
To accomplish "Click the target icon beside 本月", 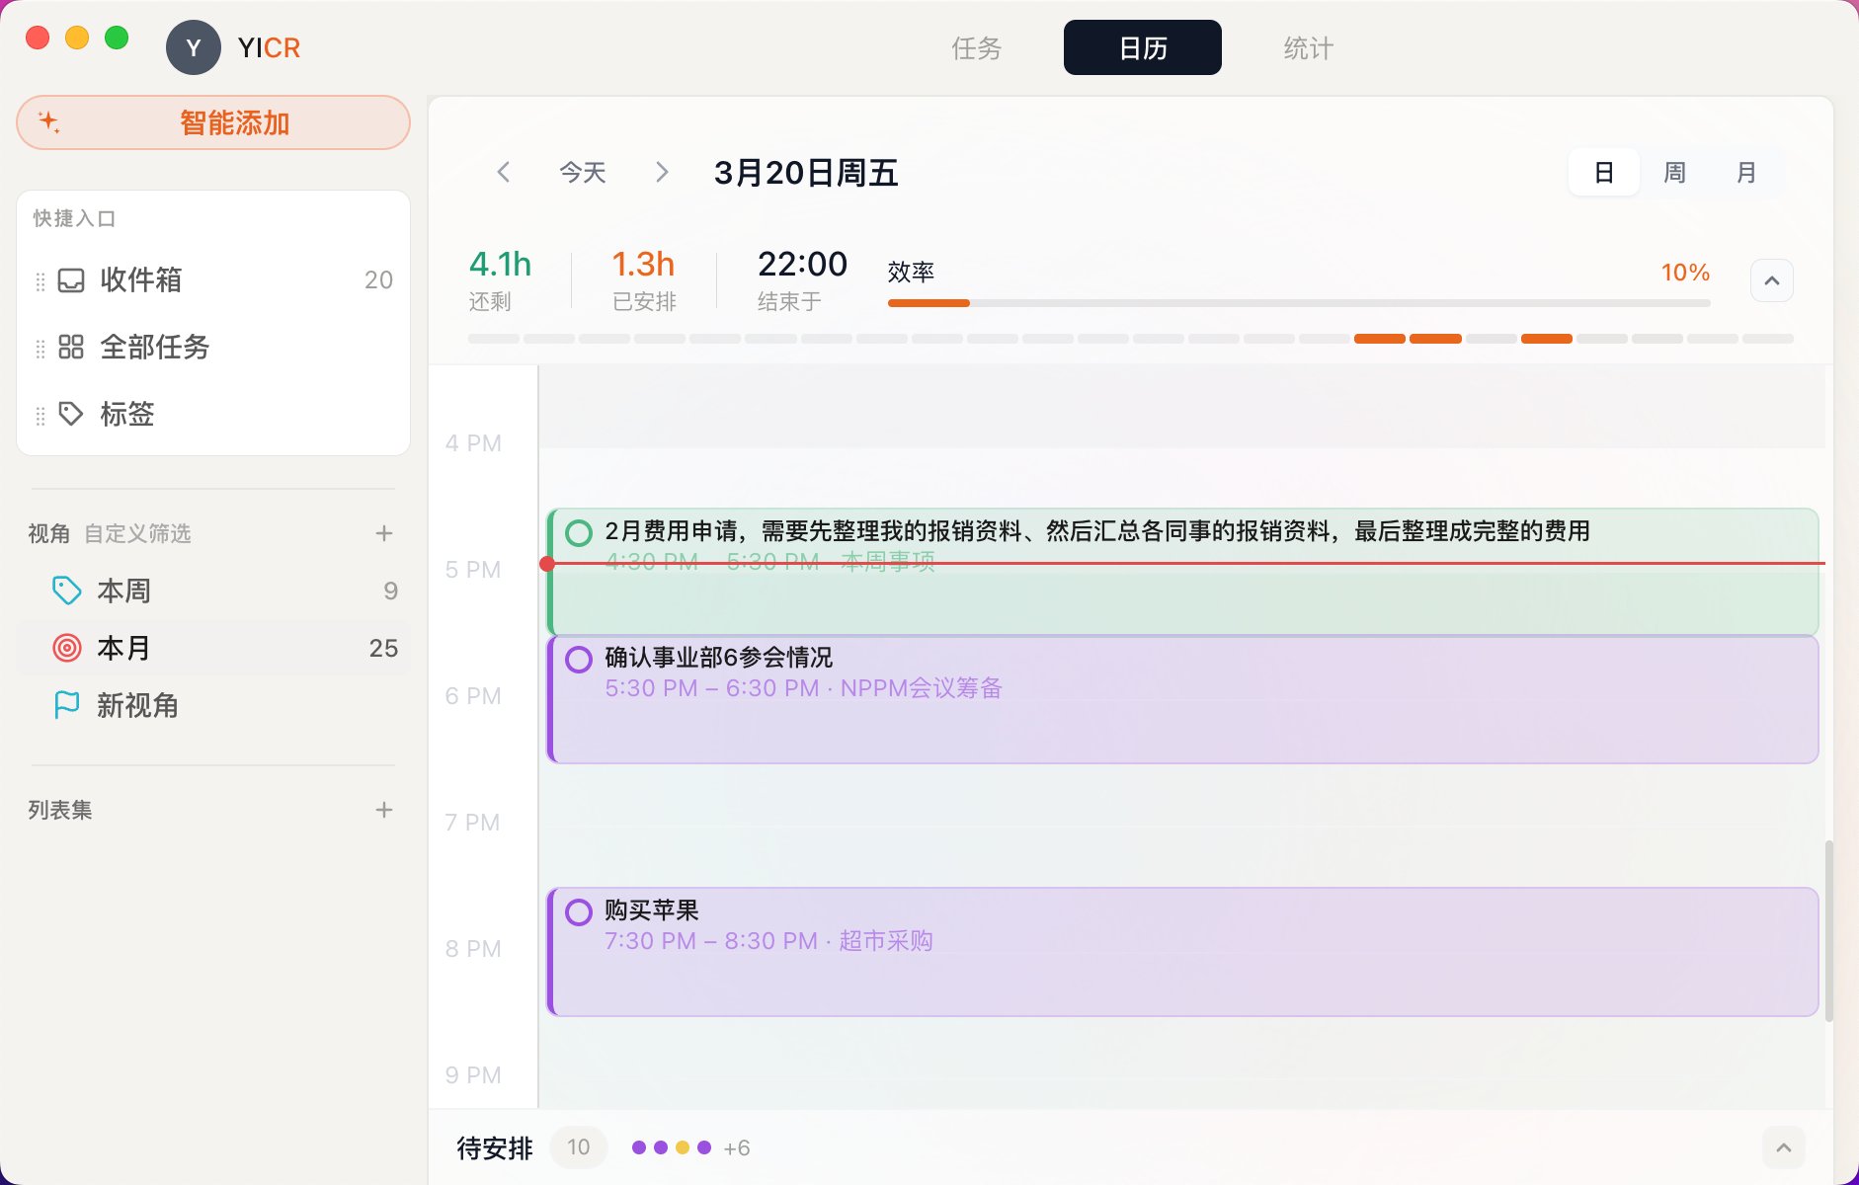I will click(65, 647).
